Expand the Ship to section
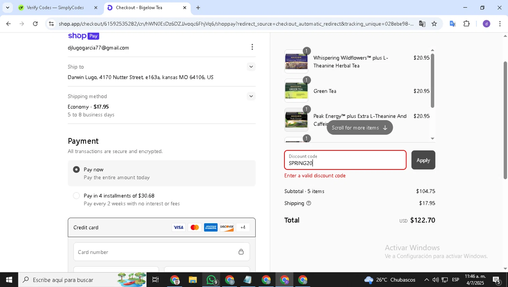 251,67
